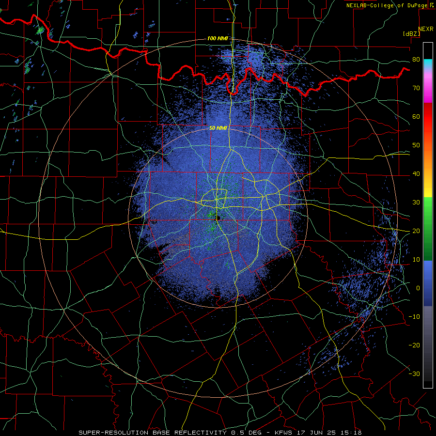Click the -10 value on the dBZ scale
This screenshot has height=436, width=436.
coord(414,317)
